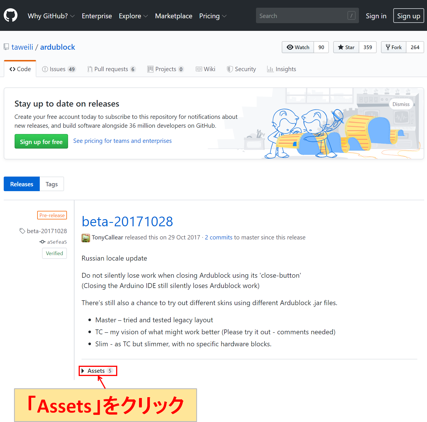Fork the ardublock repository

point(394,47)
